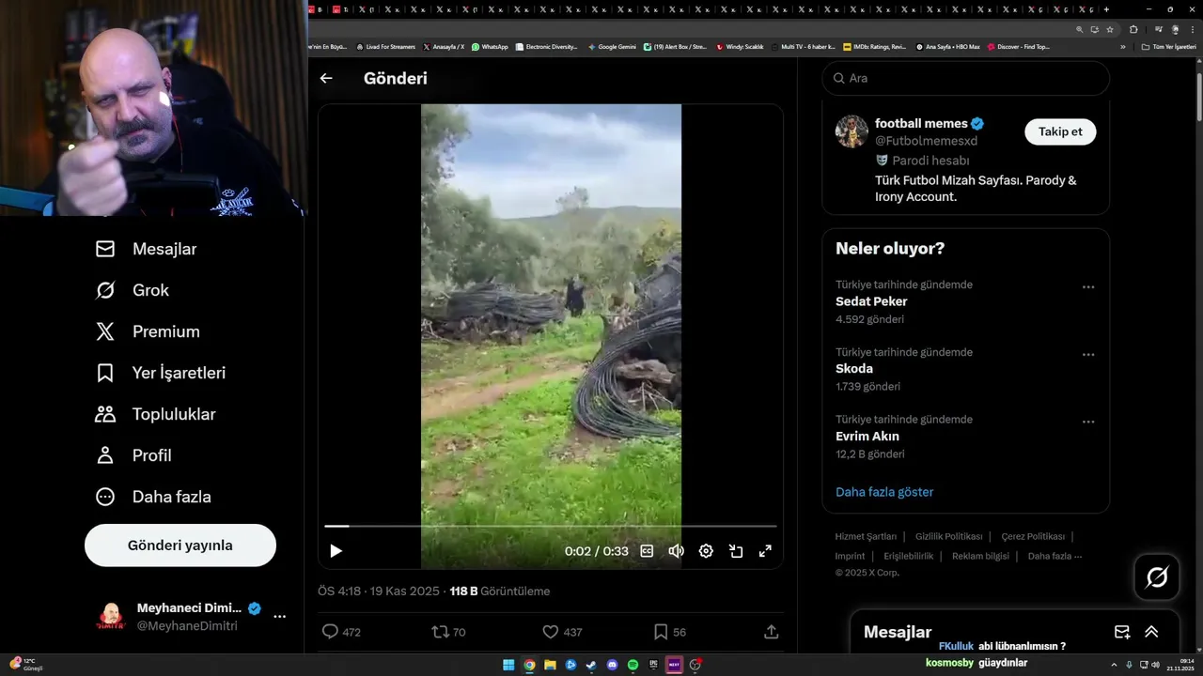Open a new browser tab with plus
The width and height of the screenshot is (1203, 676).
click(1106, 9)
